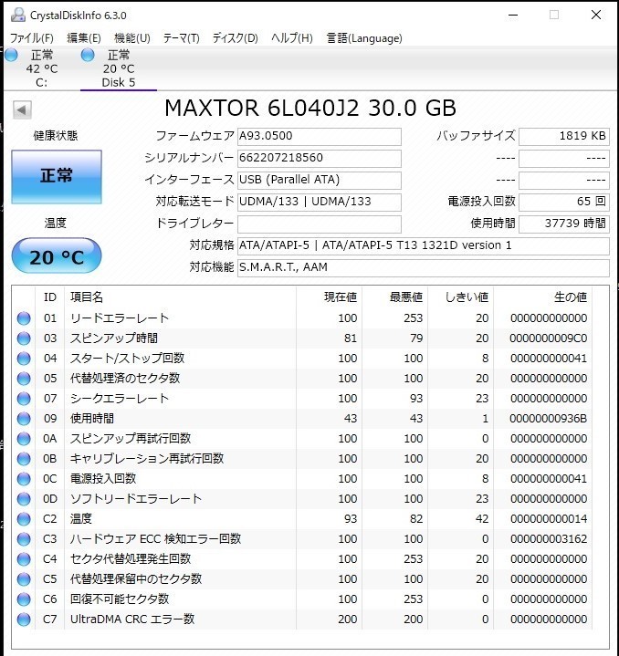
Task: Click the buffer size field 1819 KB
Action: point(563,136)
